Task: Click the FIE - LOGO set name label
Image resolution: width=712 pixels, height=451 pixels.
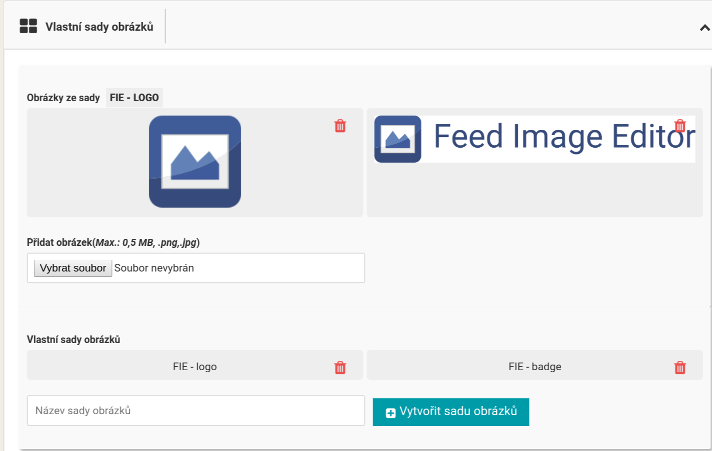Action: point(134,98)
